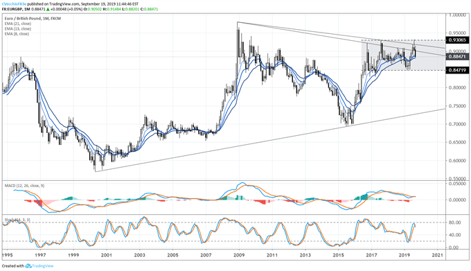471x271 pixels.
Task: Click the Euro / British Pound chart title
Action: [x=33, y=18]
